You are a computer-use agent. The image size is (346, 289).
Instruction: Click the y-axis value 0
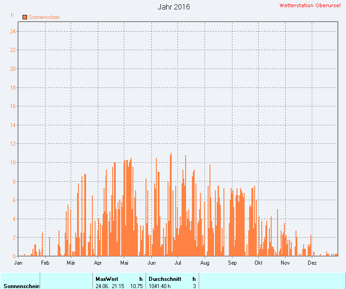(x=14, y=257)
